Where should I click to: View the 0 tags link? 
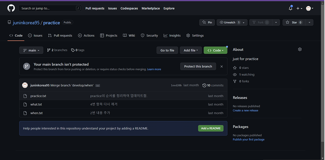point(78,50)
